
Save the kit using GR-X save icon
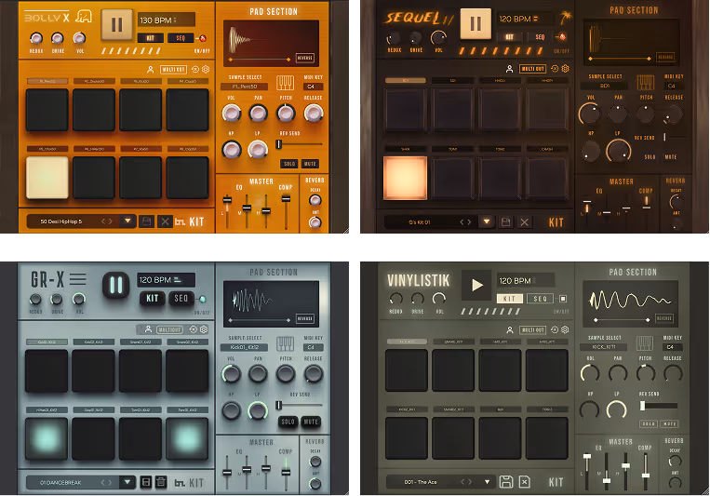coord(146,482)
